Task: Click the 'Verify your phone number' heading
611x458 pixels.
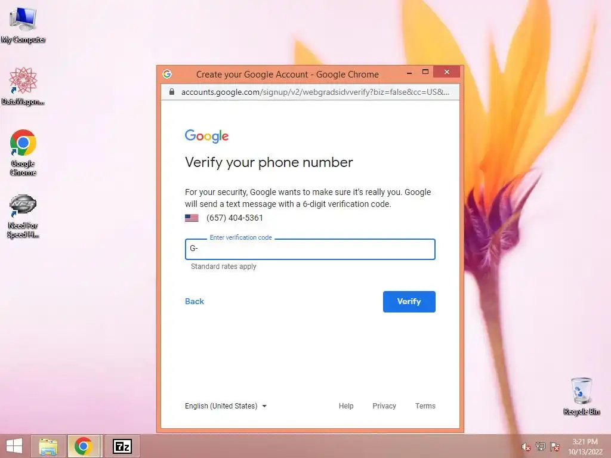Action: pyautogui.click(x=269, y=162)
